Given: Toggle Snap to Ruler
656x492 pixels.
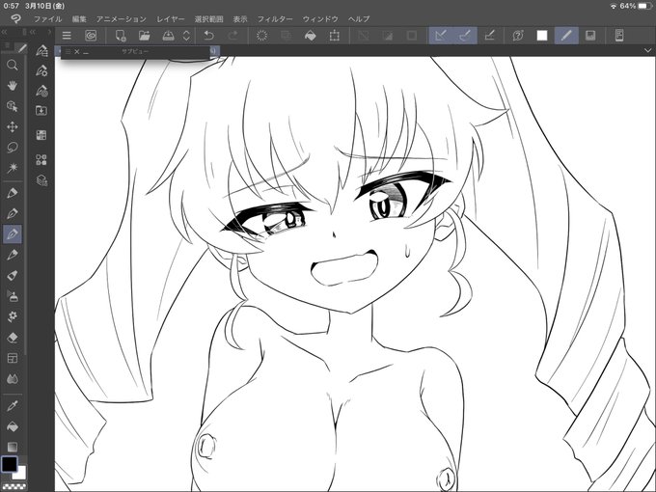Looking at the screenshot, I should [x=441, y=36].
